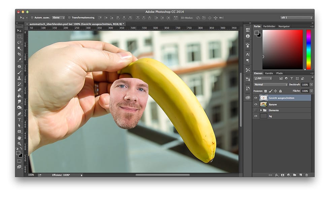Viewport: 330px width, 197px height.
Task: Select the Brush tool
Action: coord(20,72)
